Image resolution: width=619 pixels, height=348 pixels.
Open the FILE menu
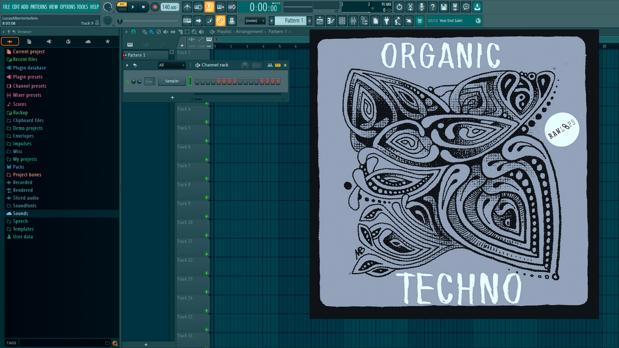pos(7,7)
